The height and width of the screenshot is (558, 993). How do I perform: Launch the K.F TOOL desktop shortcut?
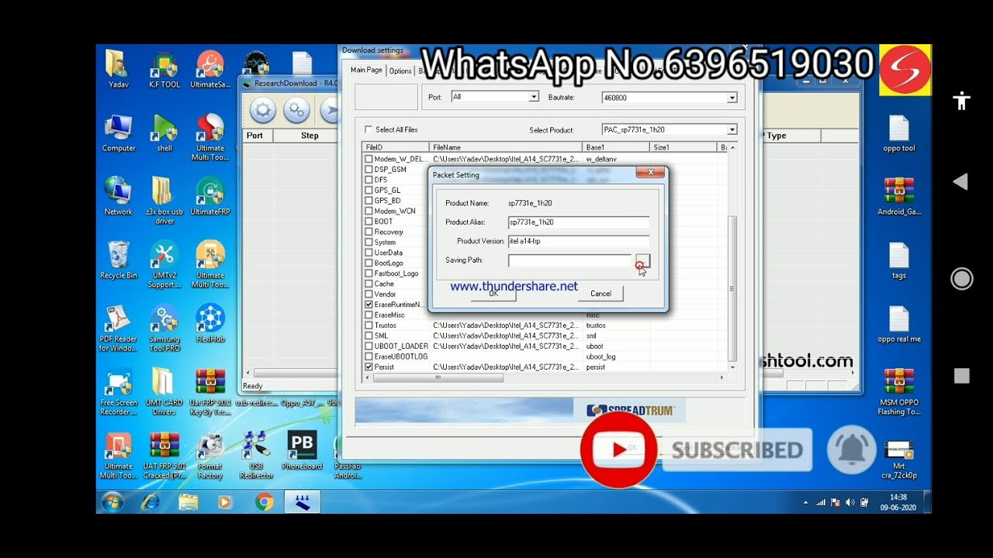tap(164, 70)
